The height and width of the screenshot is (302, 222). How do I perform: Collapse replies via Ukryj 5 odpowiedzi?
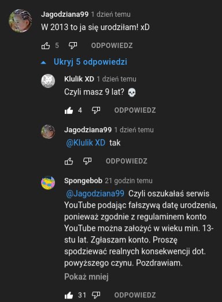point(90,62)
